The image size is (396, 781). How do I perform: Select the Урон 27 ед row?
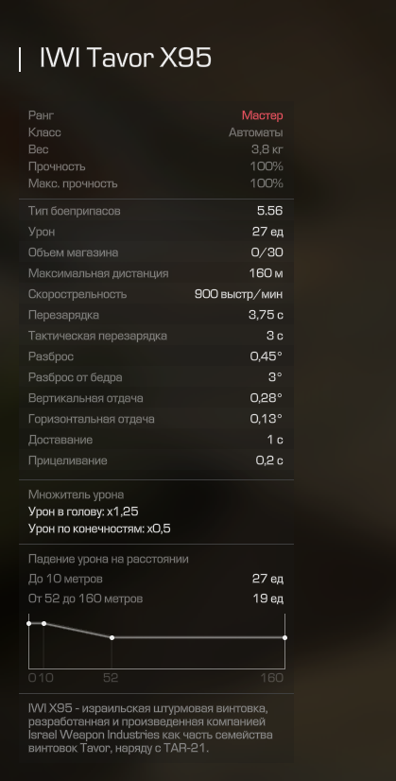pos(156,232)
